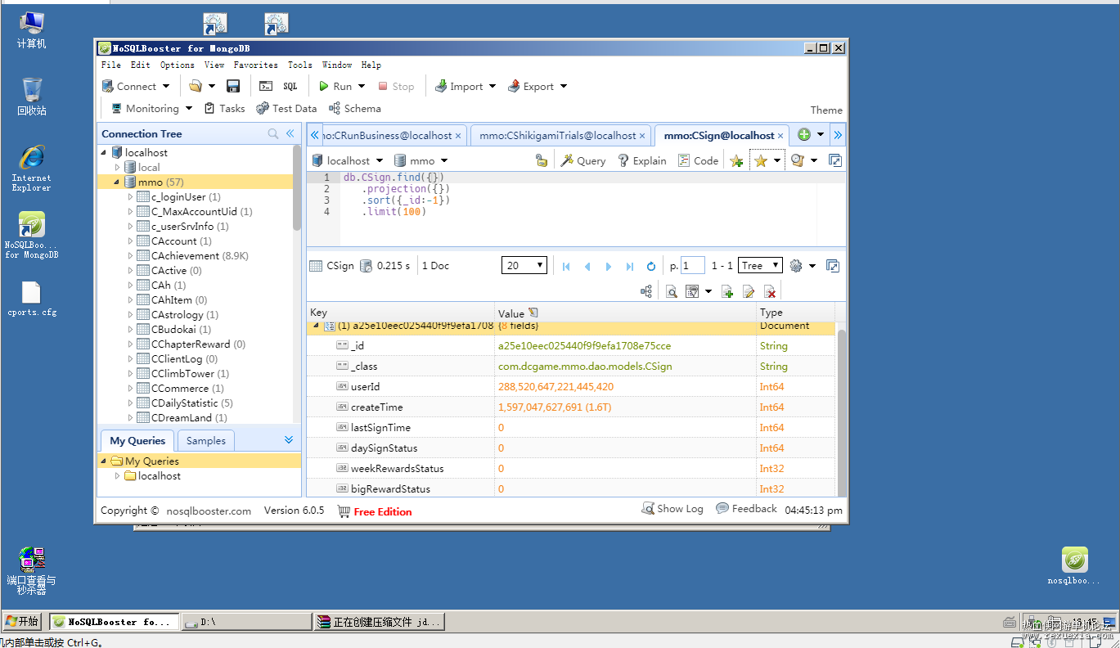1120x648 pixels.
Task: Click the Code button
Action: [x=698, y=160]
